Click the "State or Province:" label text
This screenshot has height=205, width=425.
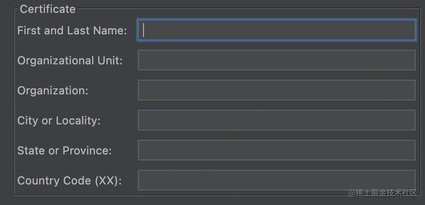[x=64, y=151]
